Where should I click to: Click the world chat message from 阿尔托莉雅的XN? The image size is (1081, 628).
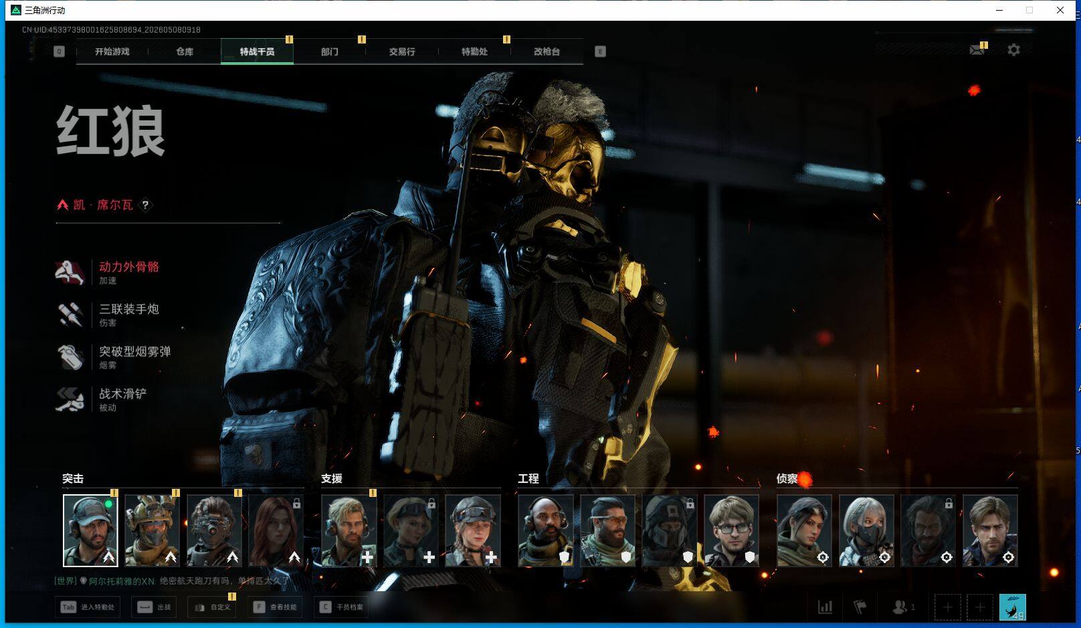click(172, 581)
